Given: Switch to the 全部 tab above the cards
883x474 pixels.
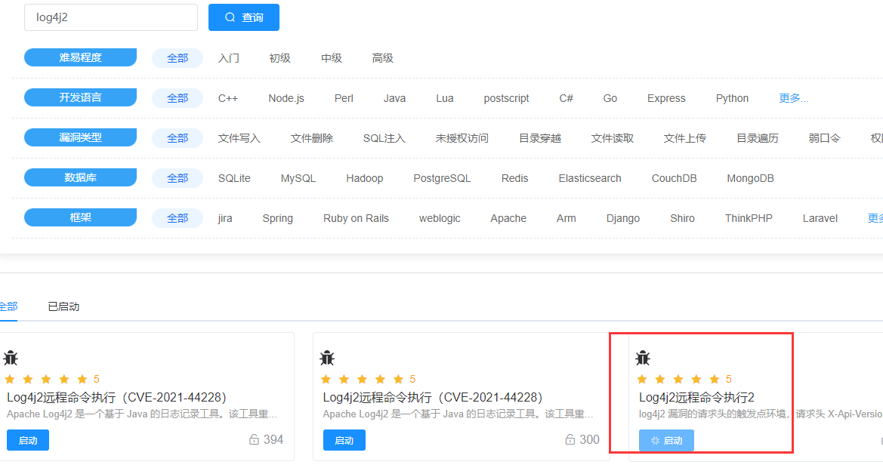Looking at the screenshot, I should (8, 306).
